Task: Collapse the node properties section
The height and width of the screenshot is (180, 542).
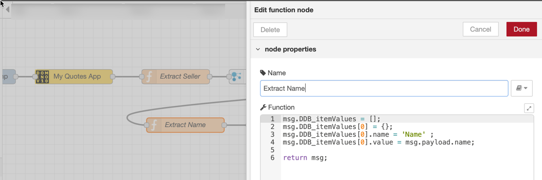Action: [258, 49]
